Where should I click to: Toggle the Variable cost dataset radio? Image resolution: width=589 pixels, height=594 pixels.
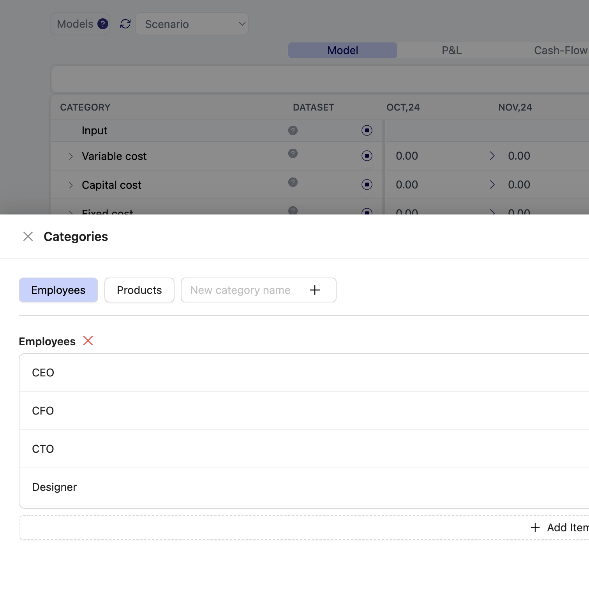click(367, 156)
